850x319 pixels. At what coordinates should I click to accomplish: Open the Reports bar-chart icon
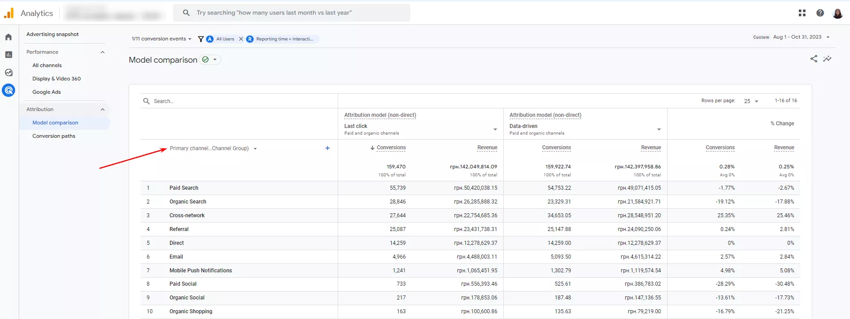(x=8, y=55)
